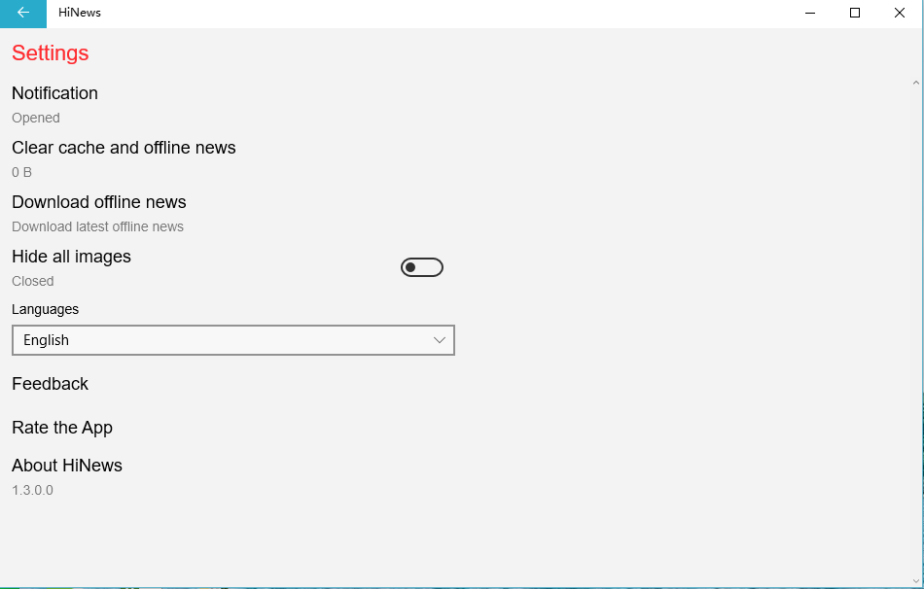Close the HiNews window
Image resolution: width=924 pixels, height=589 pixels.
[900, 13]
